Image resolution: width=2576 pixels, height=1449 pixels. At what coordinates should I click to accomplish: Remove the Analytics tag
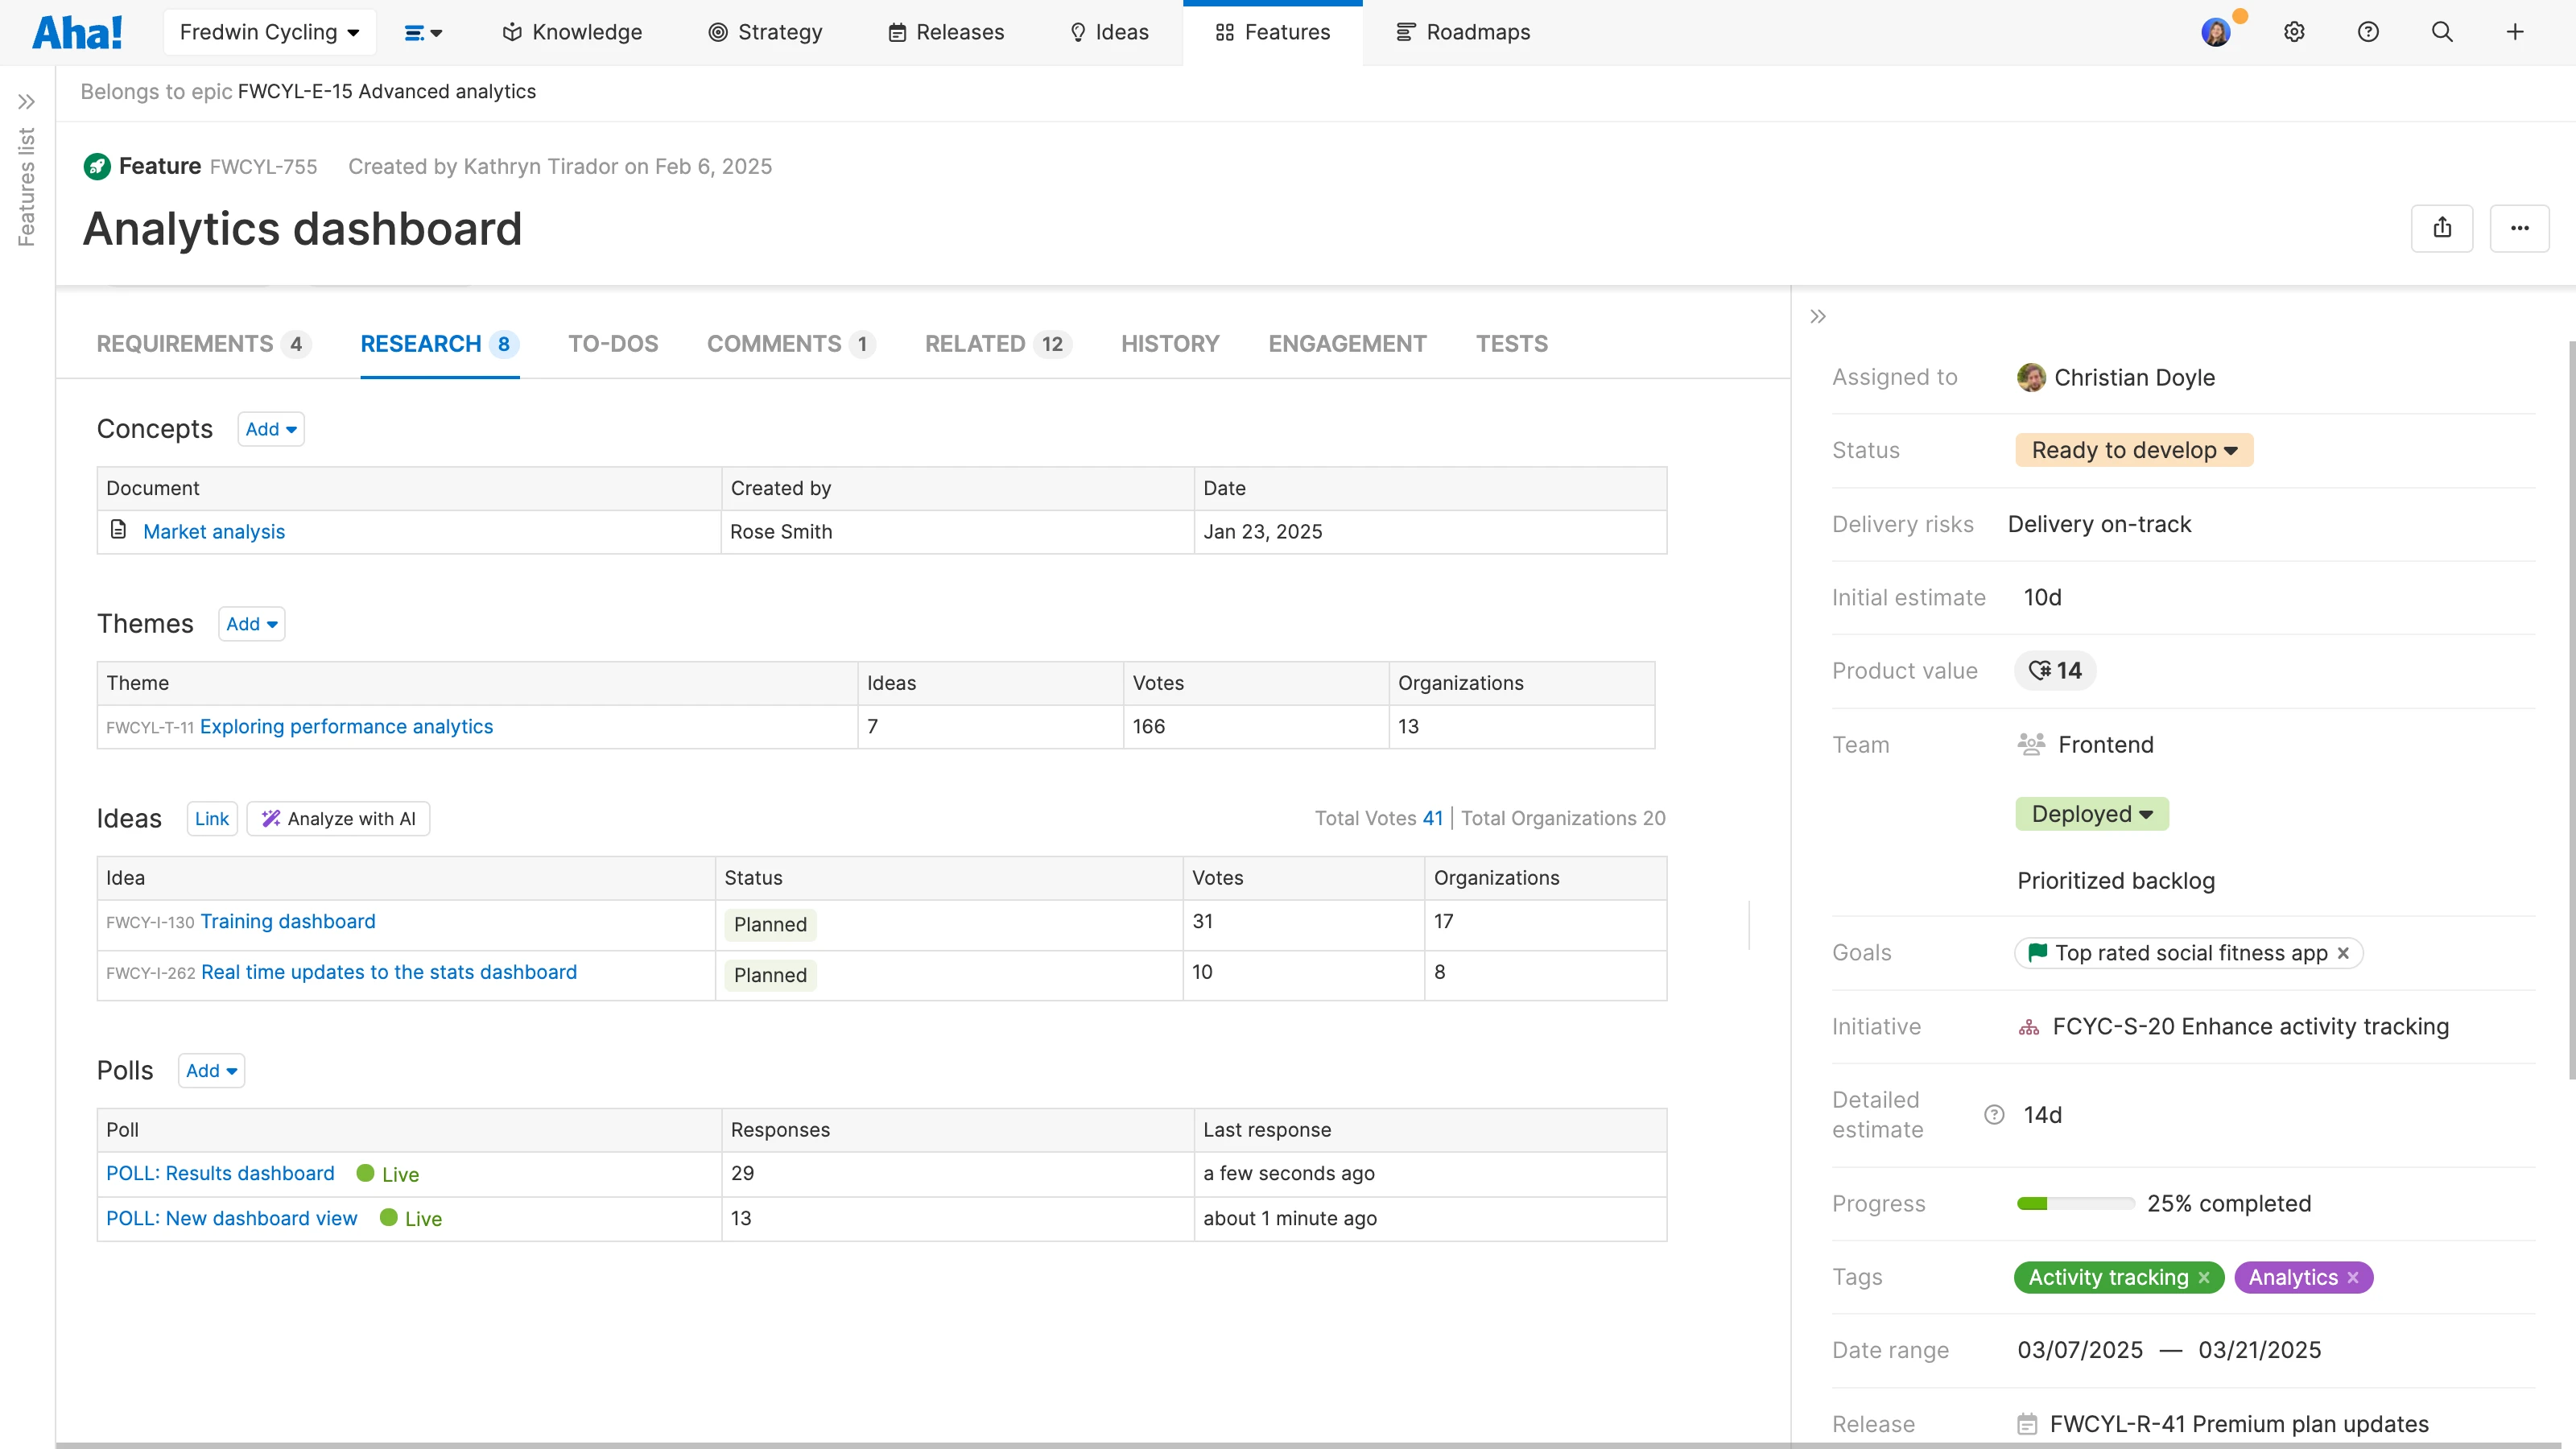[2352, 1277]
